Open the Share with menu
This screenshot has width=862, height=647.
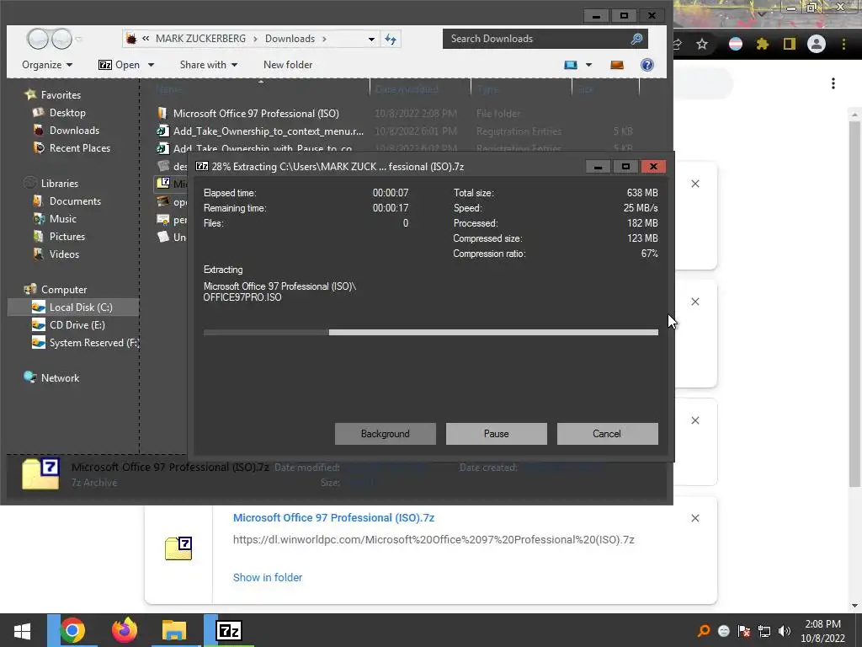[x=209, y=65]
